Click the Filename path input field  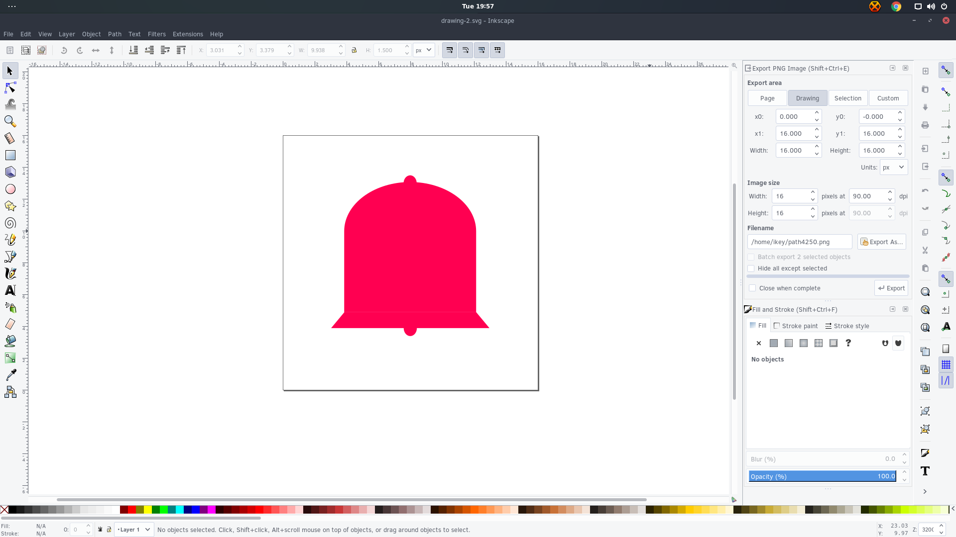click(x=800, y=242)
